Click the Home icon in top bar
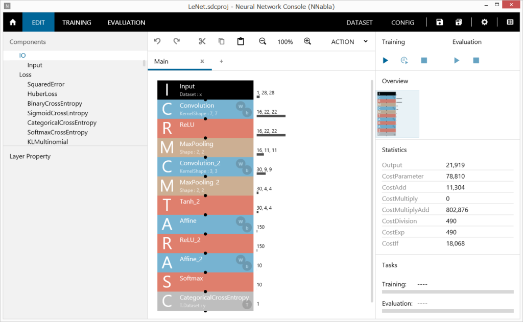The height and width of the screenshot is (322, 523). (x=13, y=22)
